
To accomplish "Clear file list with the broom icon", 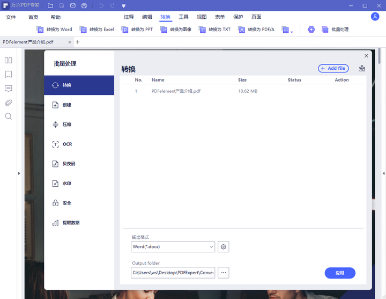I will click(362, 68).
